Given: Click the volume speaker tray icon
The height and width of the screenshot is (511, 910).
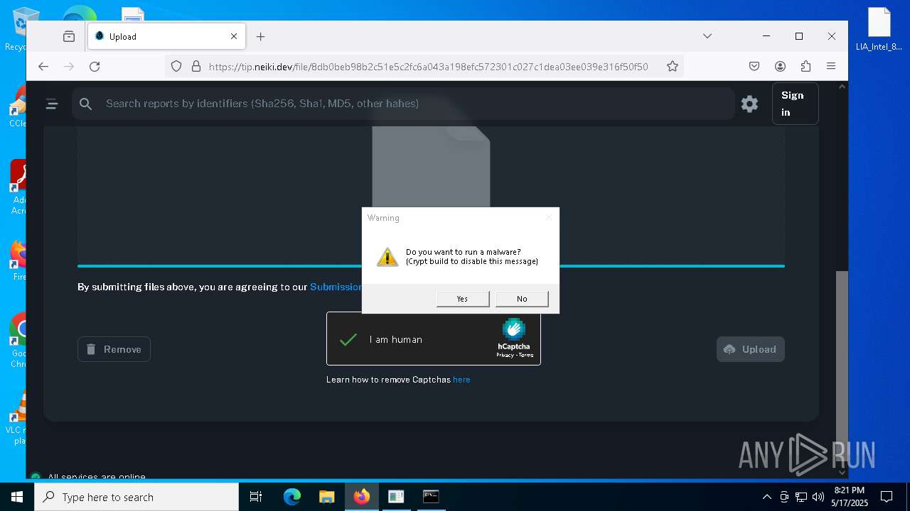Looking at the screenshot, I should coord(818,497).
